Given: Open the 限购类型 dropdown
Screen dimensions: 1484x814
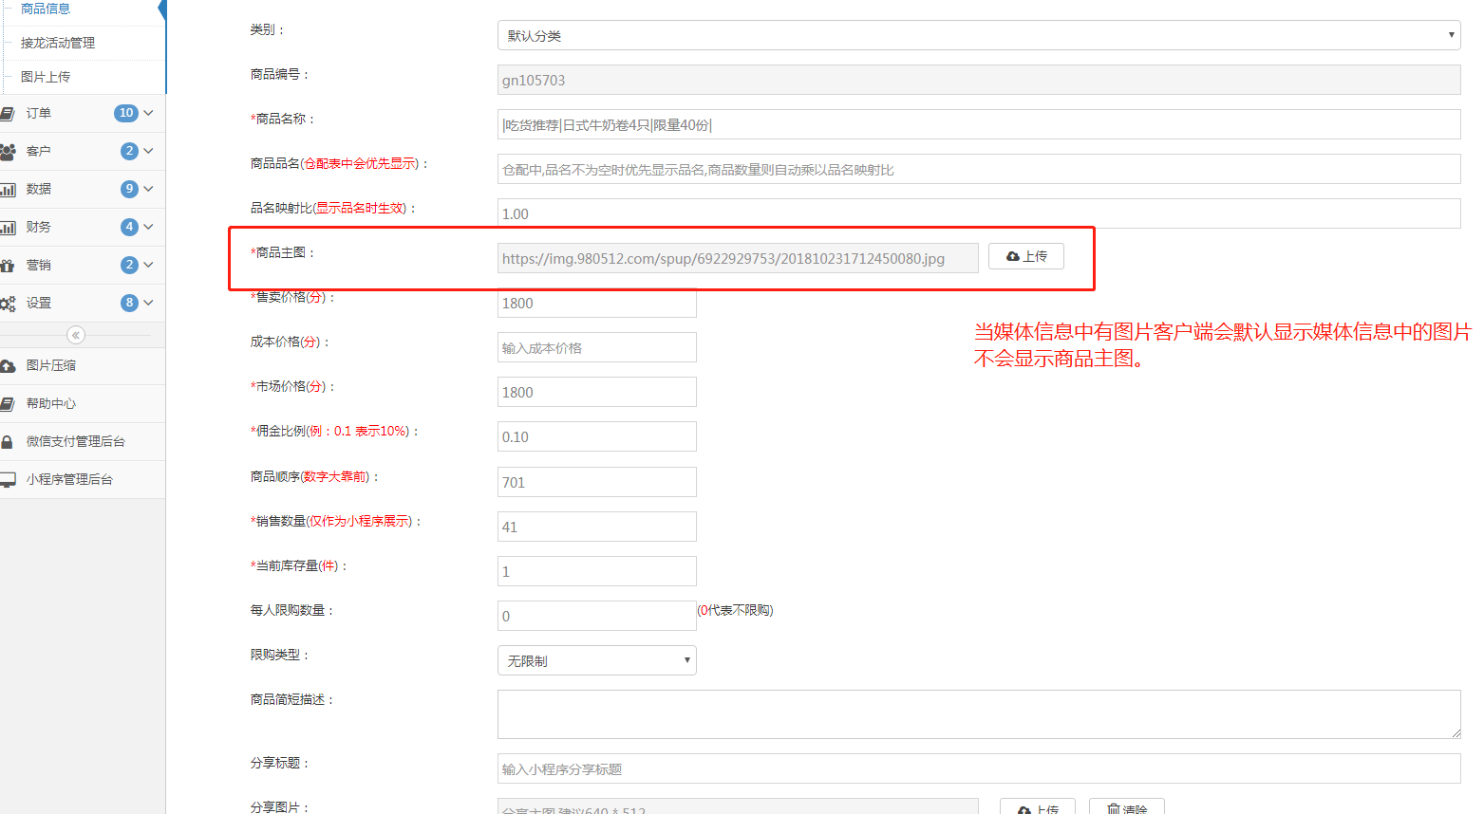Looking at the screenshot, I should [x=597, y=660].
